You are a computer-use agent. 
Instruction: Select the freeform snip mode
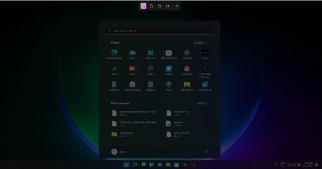[151, 6]
